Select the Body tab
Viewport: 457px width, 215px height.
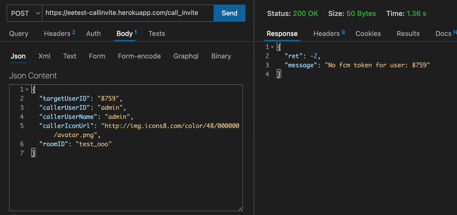[x=126, y=34]
